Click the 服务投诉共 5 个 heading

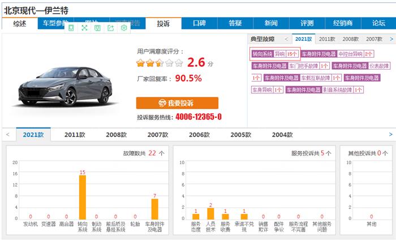coord(311,153)
